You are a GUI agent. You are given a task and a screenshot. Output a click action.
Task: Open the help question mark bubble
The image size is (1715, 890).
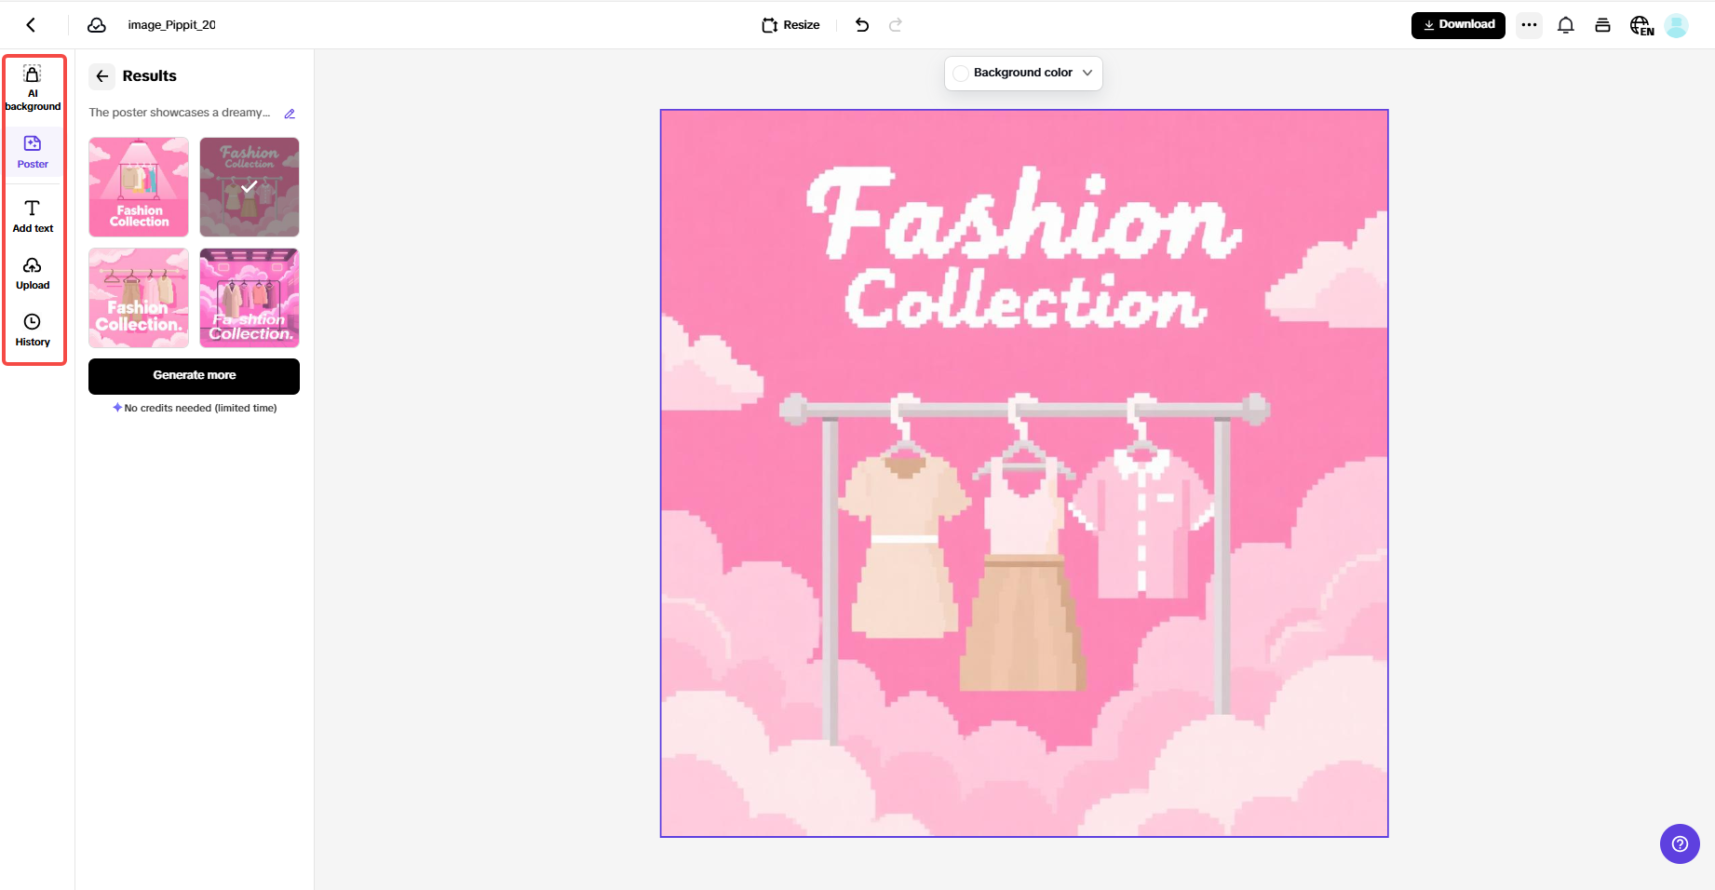pyautogui.click(x=1680, y=844)
